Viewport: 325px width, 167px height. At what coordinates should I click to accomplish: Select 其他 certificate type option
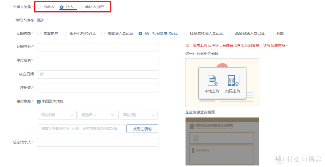[x=272, y=33]
